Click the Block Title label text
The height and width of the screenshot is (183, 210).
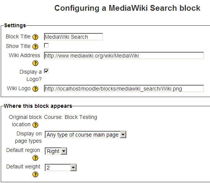click(18, 36)
